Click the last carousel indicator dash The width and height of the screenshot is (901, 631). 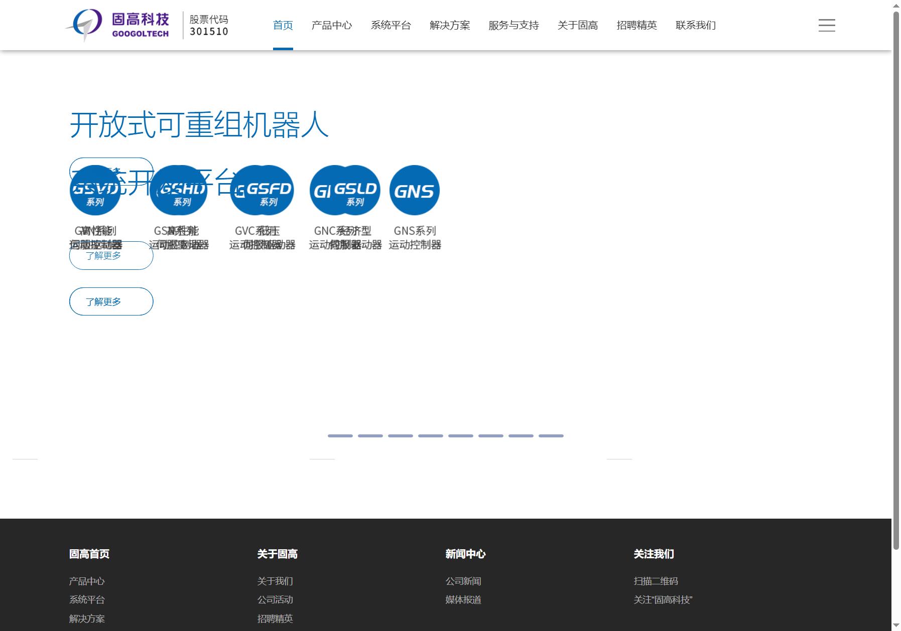551,436
